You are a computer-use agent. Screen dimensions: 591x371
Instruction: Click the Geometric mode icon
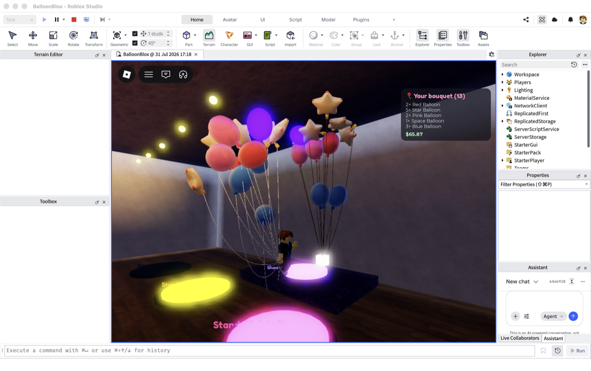[x=117, y=35]
